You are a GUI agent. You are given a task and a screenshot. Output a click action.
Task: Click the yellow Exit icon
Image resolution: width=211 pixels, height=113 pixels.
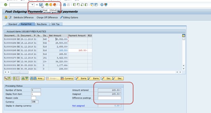click(x=51, y=5)
